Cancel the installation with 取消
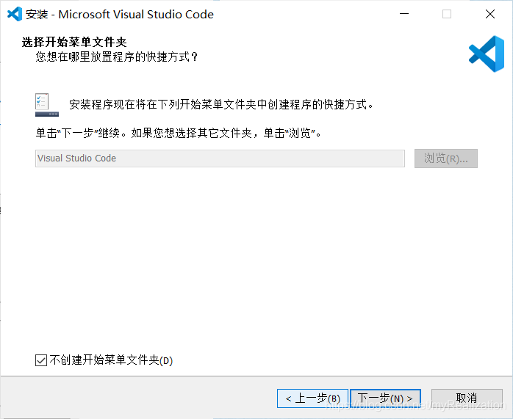513x419 pixels. (467, 398)
